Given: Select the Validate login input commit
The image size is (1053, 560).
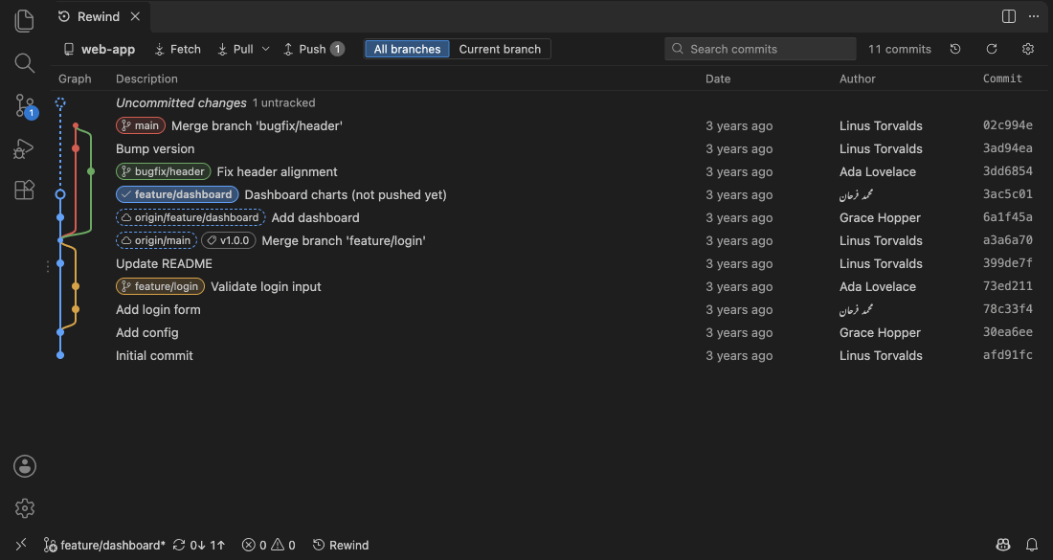Looking at the screenshot, I should [x=549, y=287].
